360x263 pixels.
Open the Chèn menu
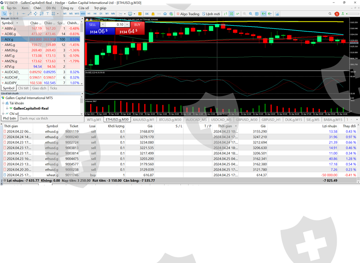pos(37,8)
